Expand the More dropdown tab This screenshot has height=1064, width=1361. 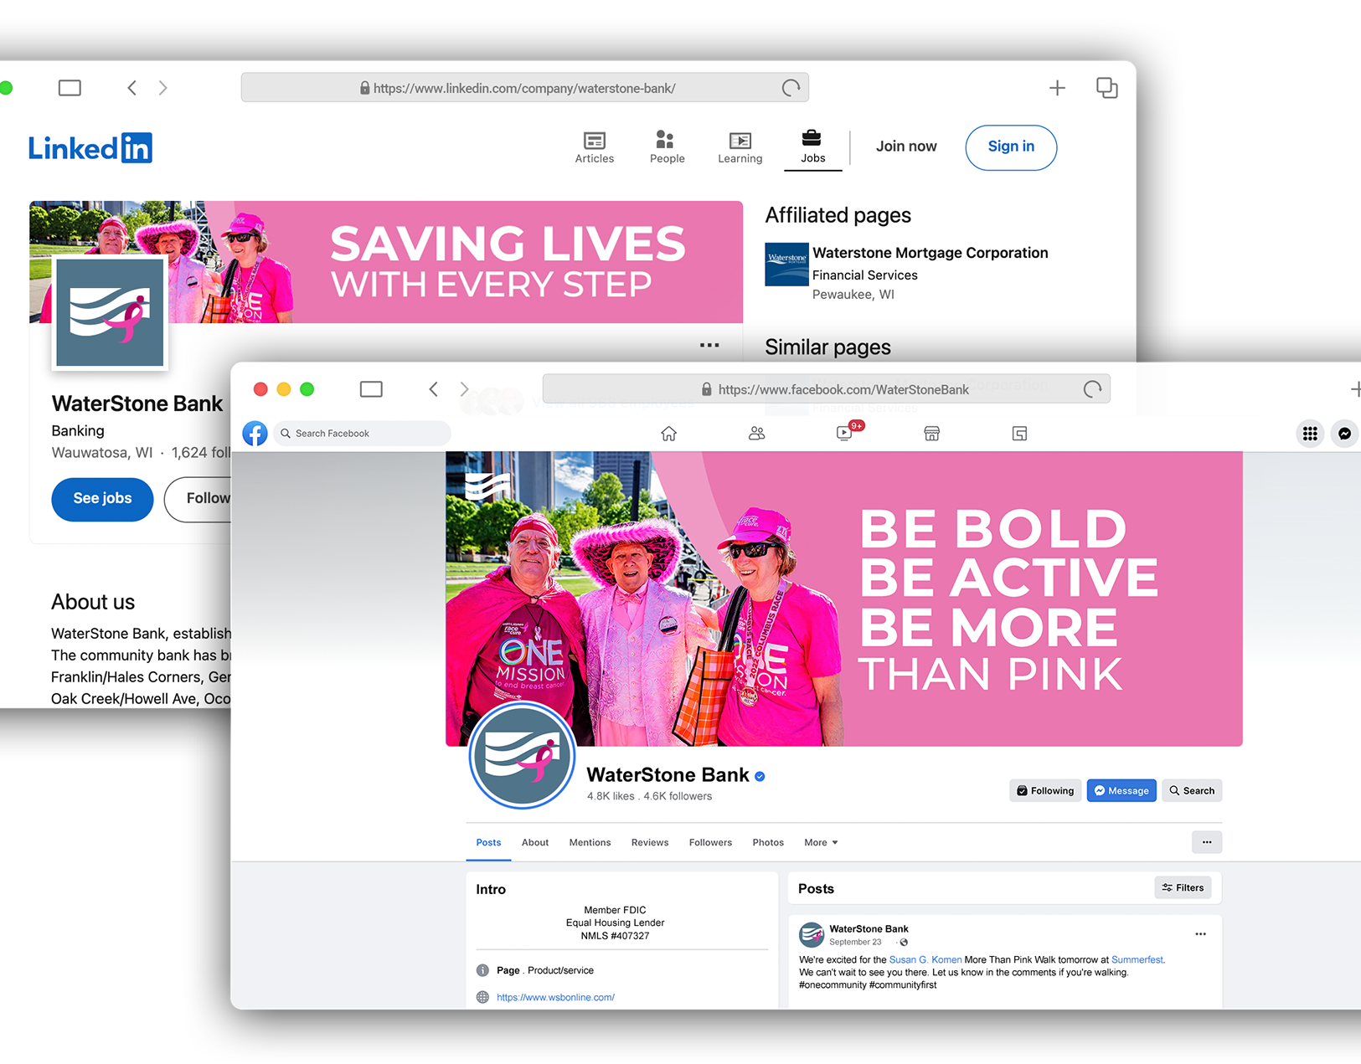click(821, 843)
